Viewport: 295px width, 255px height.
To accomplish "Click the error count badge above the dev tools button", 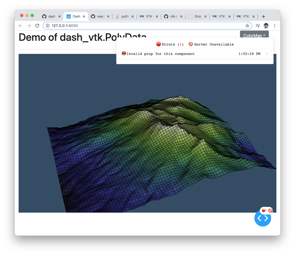I will (x=263, y=210).
